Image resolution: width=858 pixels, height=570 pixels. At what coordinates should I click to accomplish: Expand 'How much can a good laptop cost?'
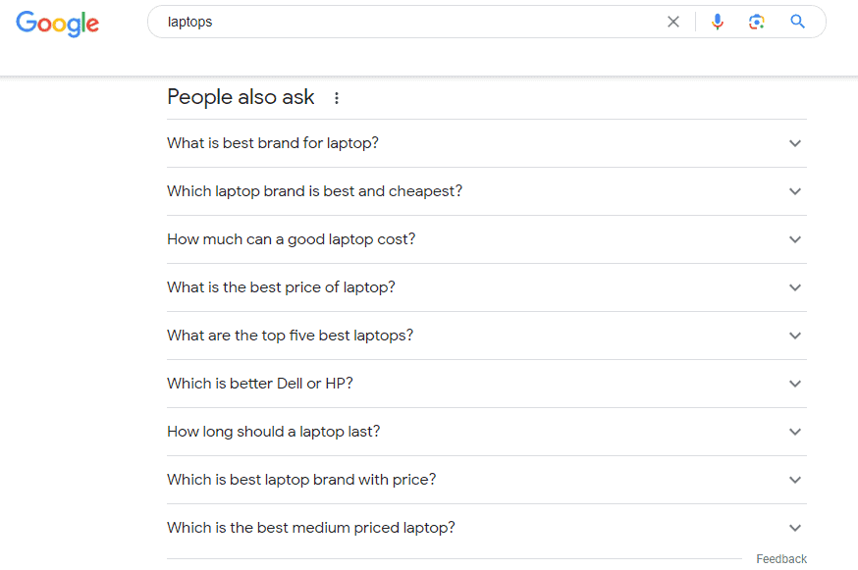[795, 239]
